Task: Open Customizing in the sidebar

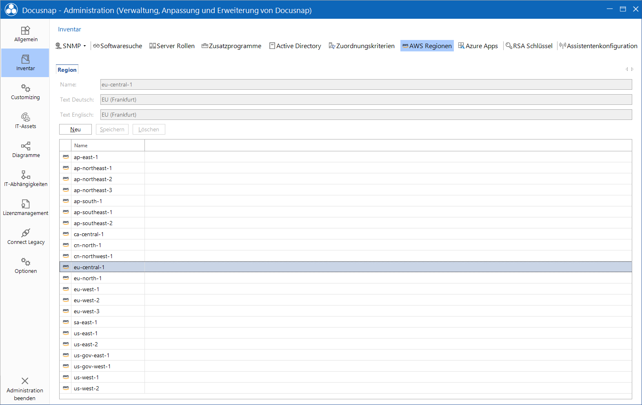Action: coord(25,92)
